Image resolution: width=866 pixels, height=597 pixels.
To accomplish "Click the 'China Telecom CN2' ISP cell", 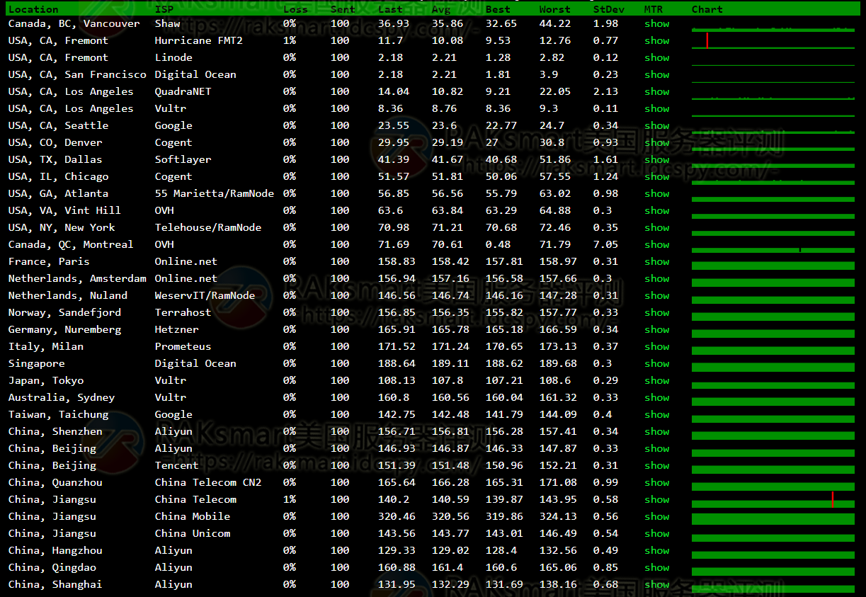I will pos(208,482).
